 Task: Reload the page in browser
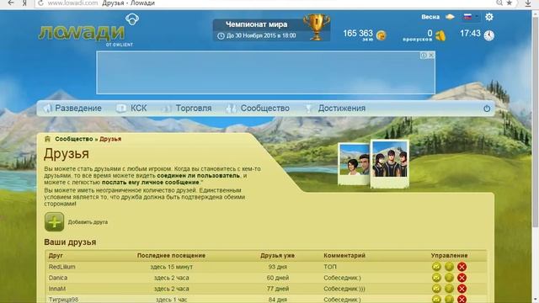pos(40,3)
